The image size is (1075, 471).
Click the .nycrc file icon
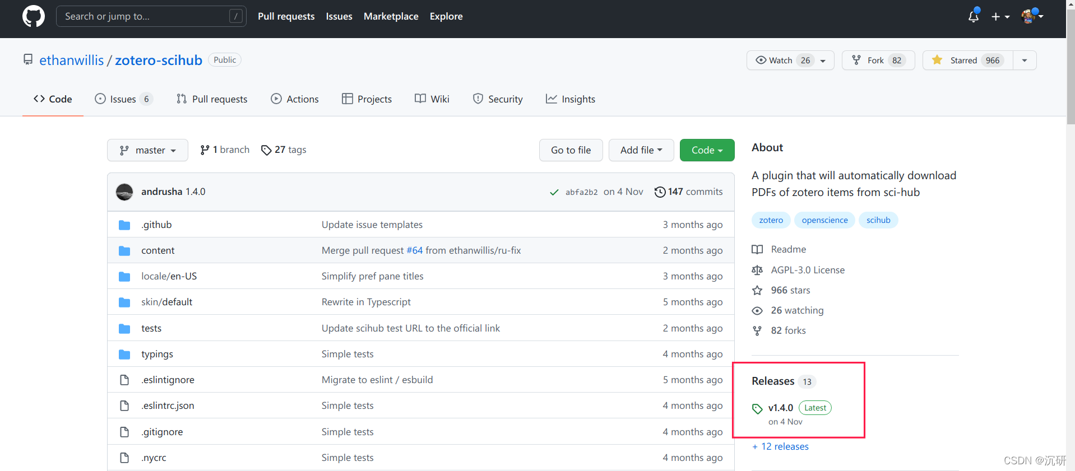(124, 458)
